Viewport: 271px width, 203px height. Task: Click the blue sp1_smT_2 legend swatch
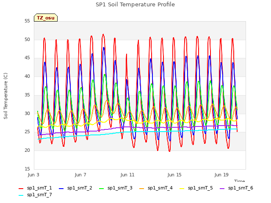click(x=61, y=189)
